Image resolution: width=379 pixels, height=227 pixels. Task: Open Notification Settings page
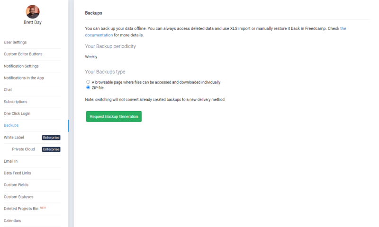click(x=21, y=66)
